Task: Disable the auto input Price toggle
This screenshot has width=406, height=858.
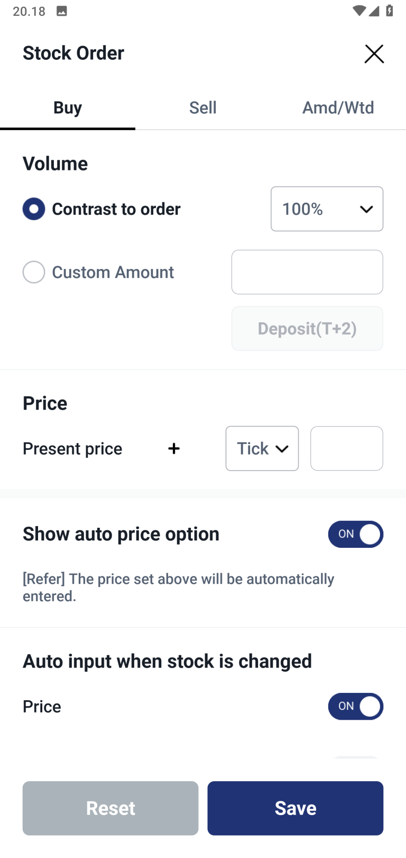Action: [355, 707]
